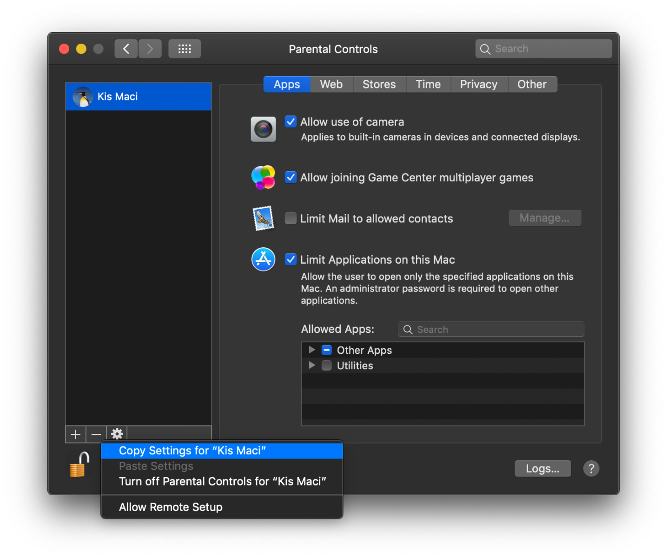667x558 pixels.
Task: Remove selected user with minus button
Action: [96, 434]
